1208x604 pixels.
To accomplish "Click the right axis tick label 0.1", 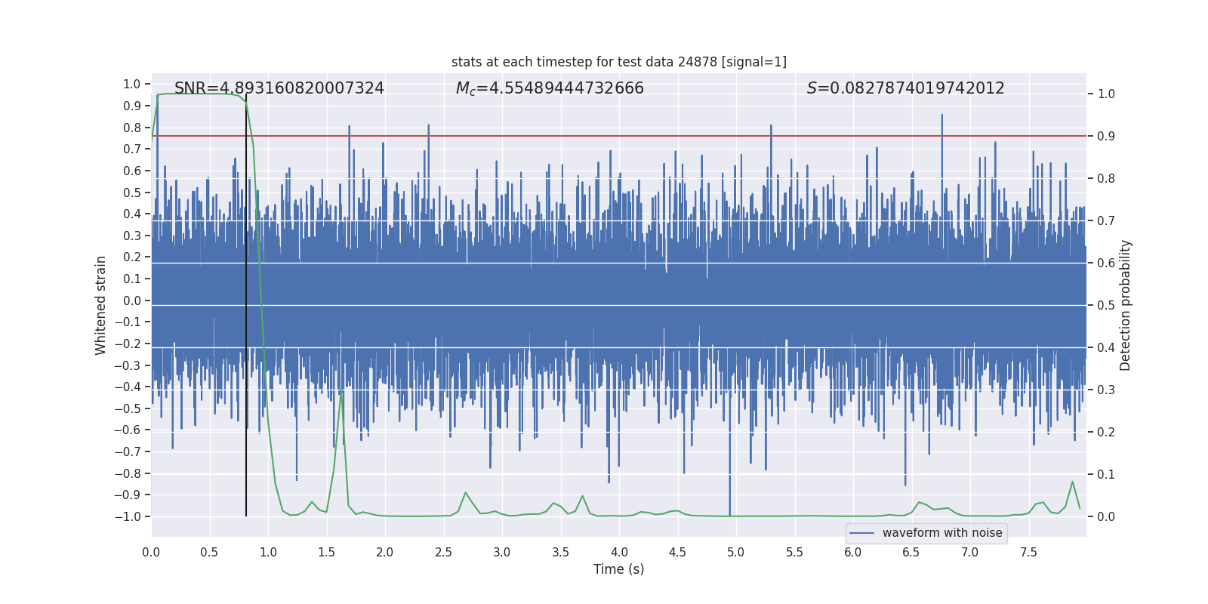I will [1106, 475].
